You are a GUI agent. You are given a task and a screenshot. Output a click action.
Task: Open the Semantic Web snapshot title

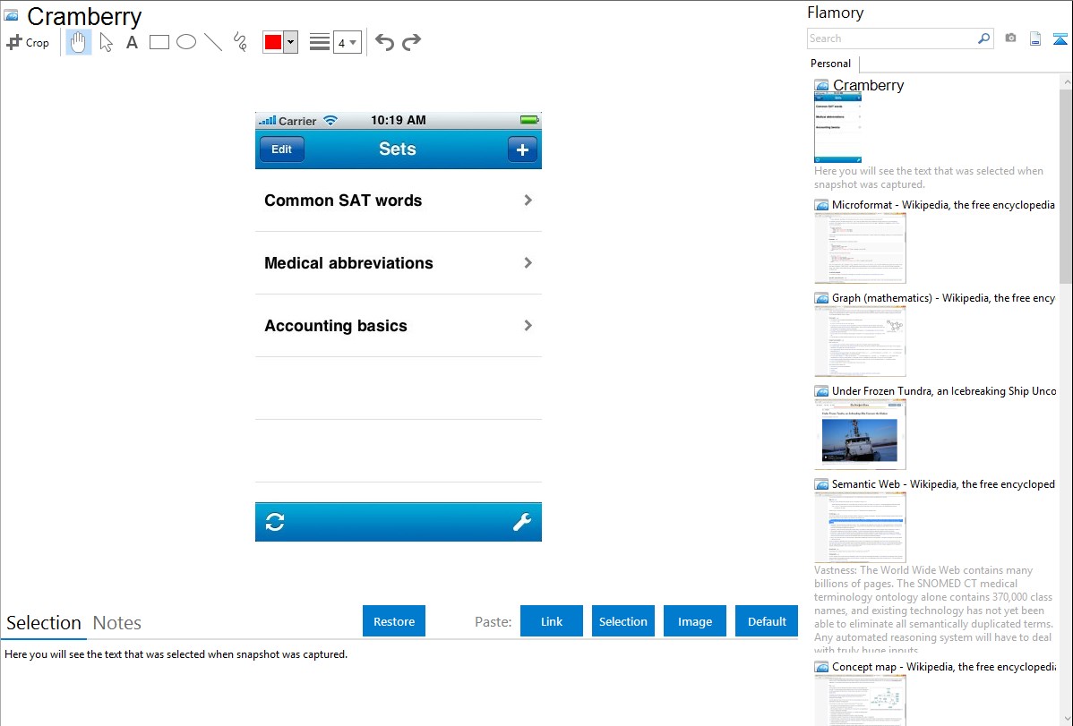[943, 483]
